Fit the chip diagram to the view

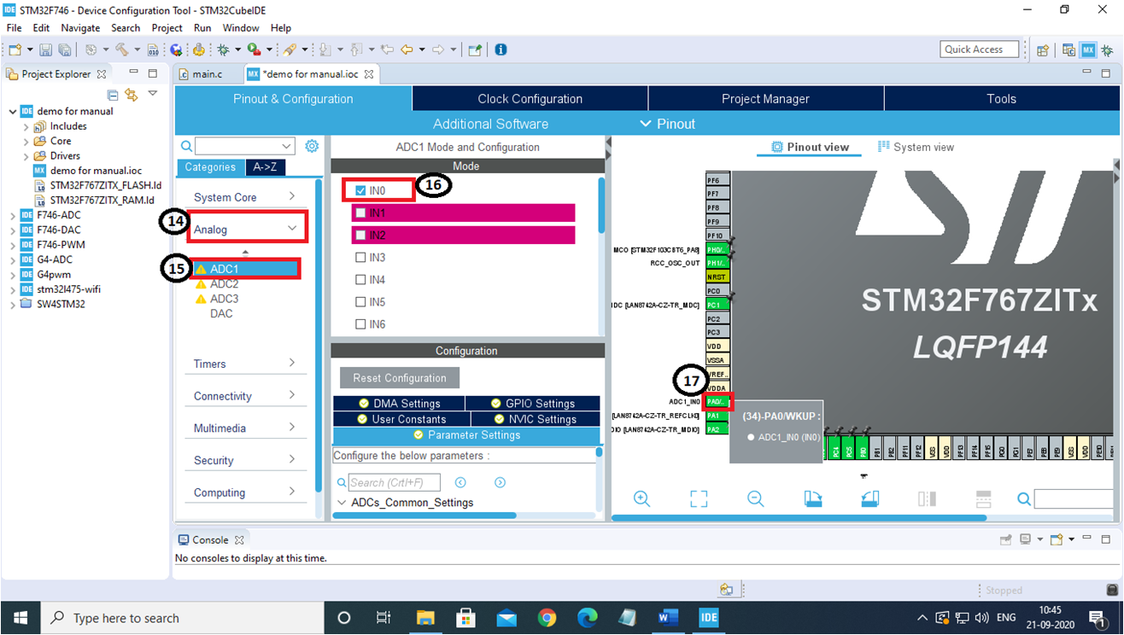pyautogui.click(x=698, y=498)
